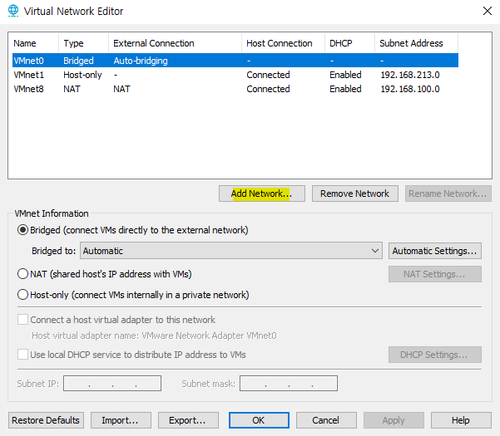Click the Subnet IP input field
Viewport: 500px width, 436px height.
click(112, 383)
